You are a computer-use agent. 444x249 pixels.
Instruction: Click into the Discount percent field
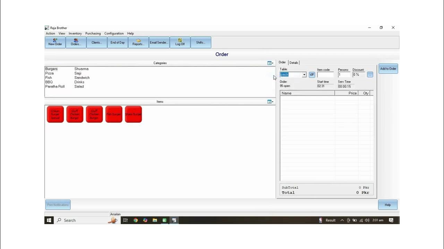[x=359, y=75]
